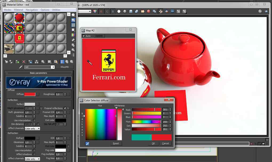Click the Refraction IOR spinner arrows
272x162 pixels.
point(65,138)
